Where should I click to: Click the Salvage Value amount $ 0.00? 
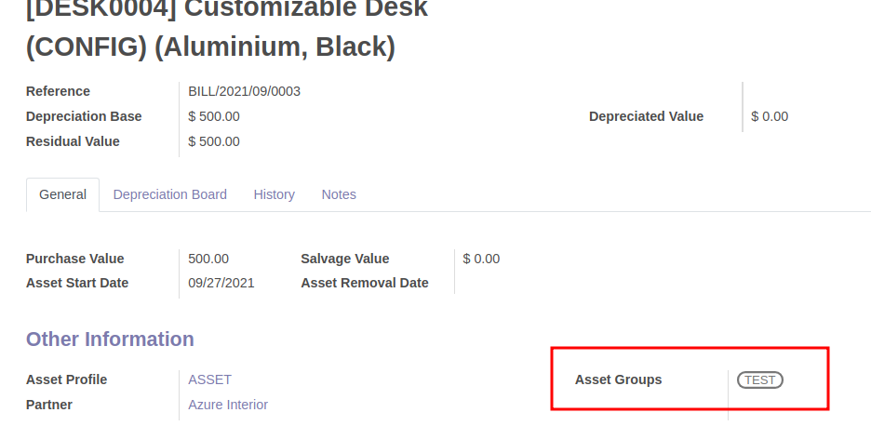click(481, 259)
